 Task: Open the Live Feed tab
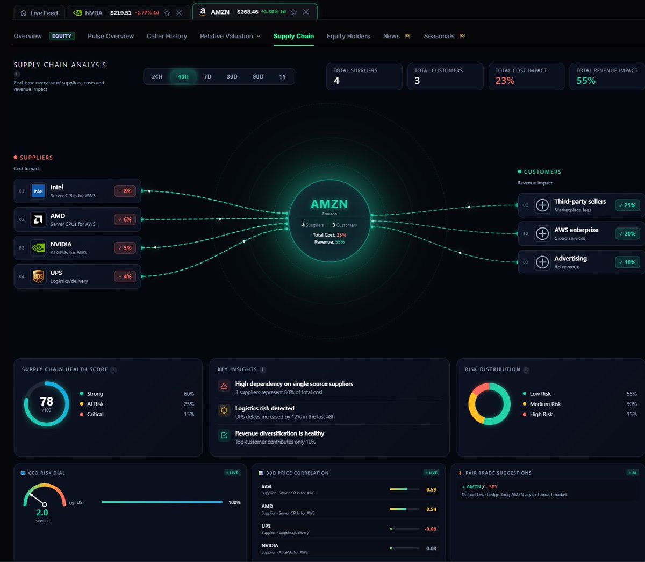tap(39, 12)
